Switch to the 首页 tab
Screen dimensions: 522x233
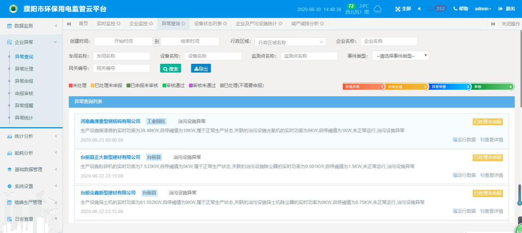(83, 24)
